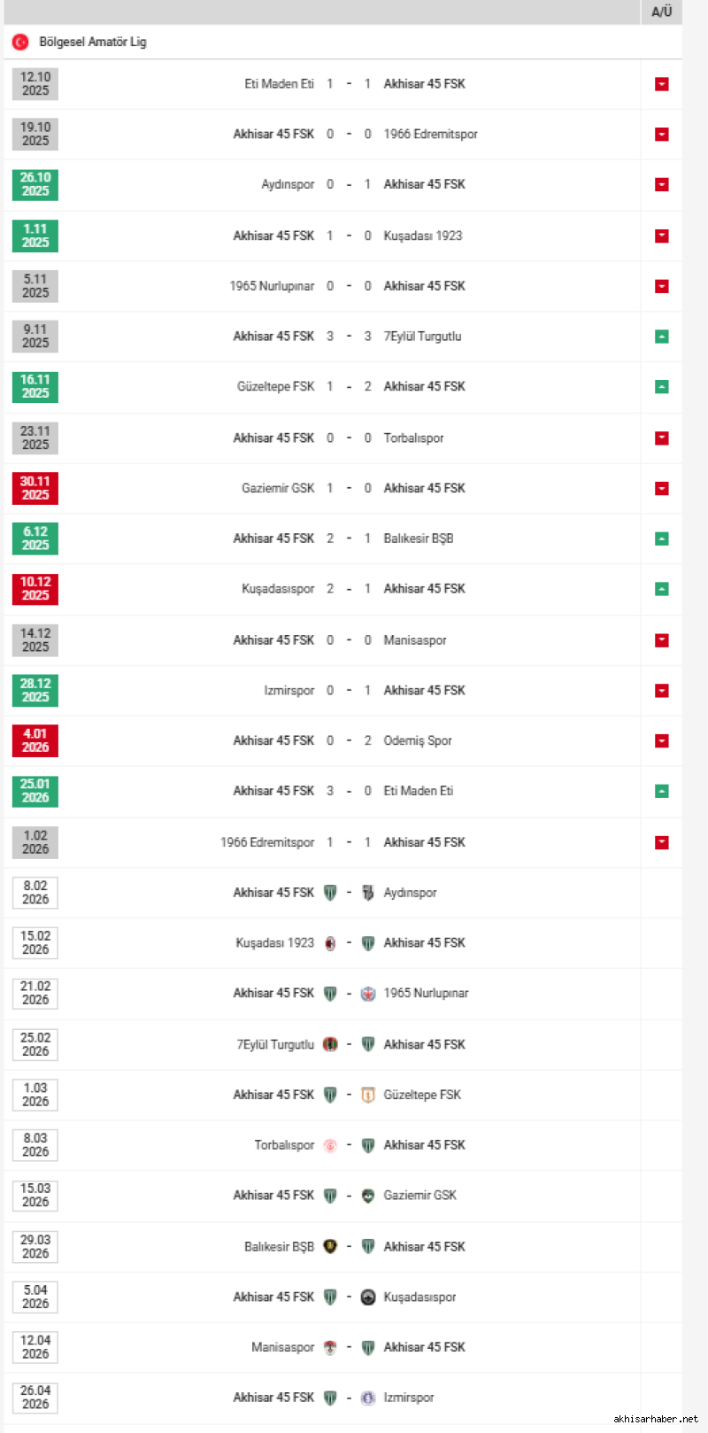This screenshot has width=708, height=1433.
Task: Open Torbalıspor team link in 0-0 result
Action: tap(413, 438)
